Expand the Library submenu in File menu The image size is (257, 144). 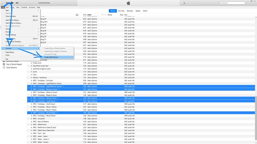coord(38,29)
